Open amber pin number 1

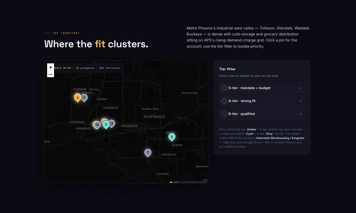click(77, 98)
